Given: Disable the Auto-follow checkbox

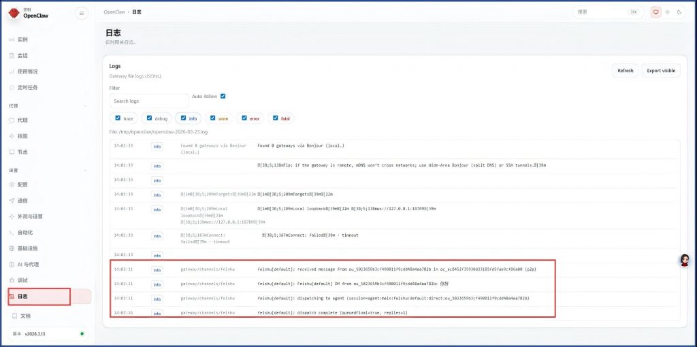Looking at the screenshot, I should 223,96.
